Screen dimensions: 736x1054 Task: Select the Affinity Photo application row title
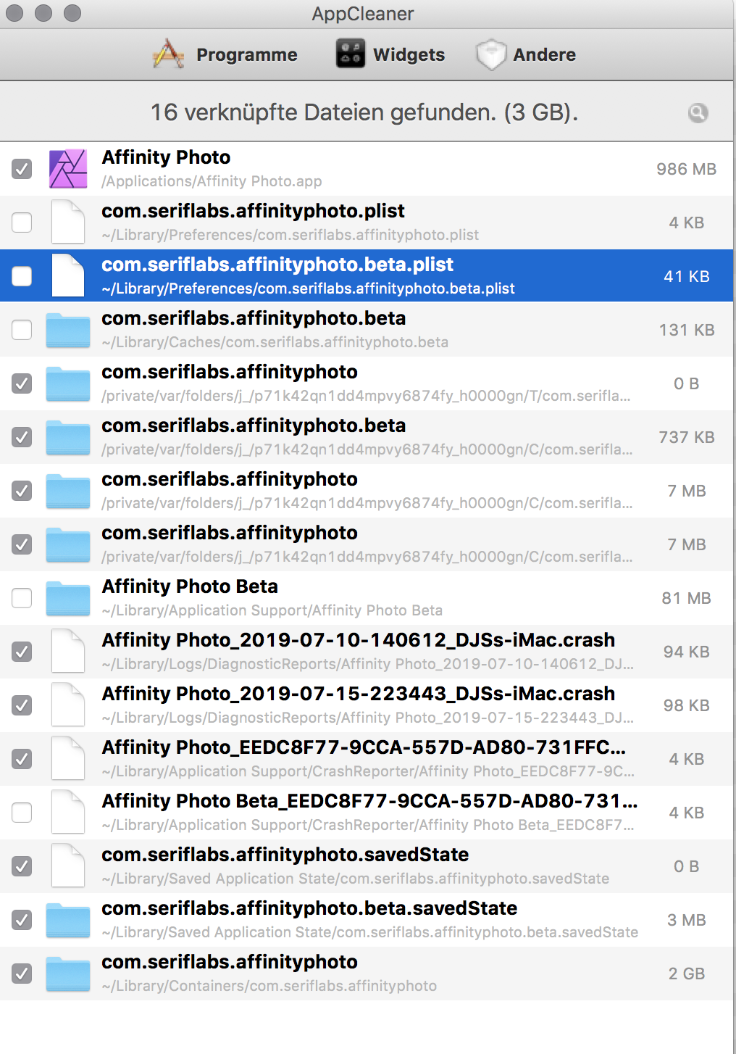[166, 157]
